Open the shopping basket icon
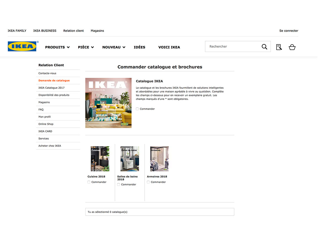The image size is (327, 245). [x=292, y=47]
